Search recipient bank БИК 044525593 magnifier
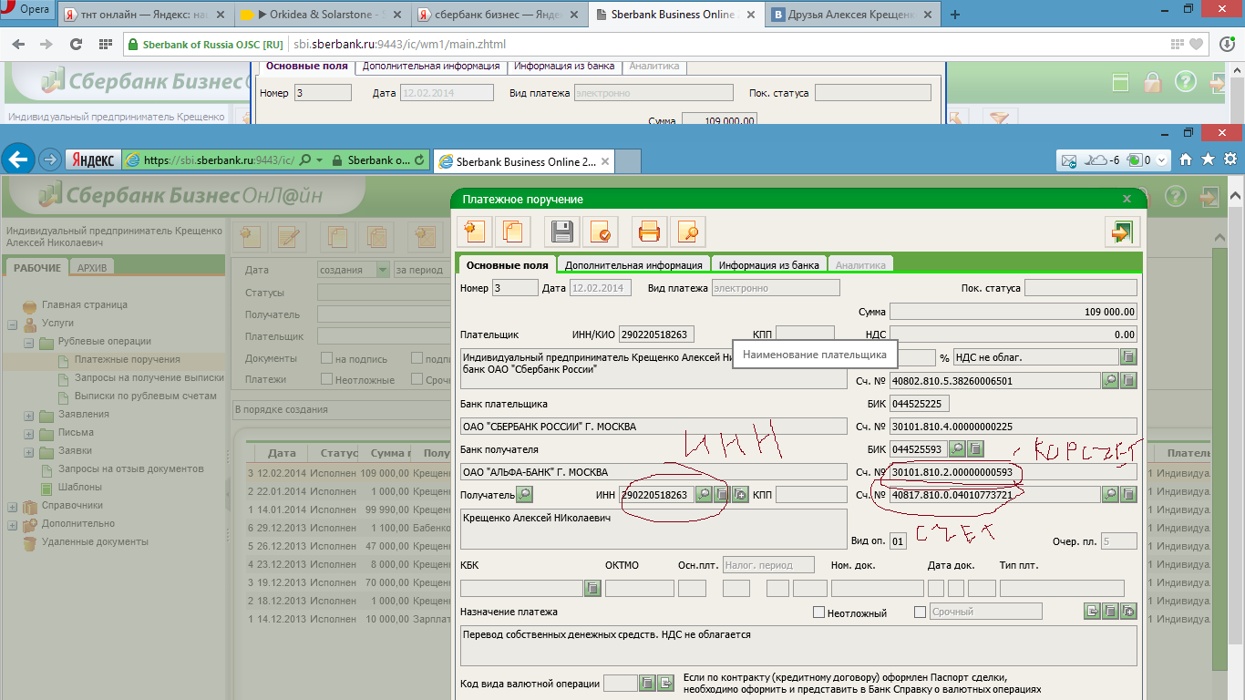 click(957, 448)
